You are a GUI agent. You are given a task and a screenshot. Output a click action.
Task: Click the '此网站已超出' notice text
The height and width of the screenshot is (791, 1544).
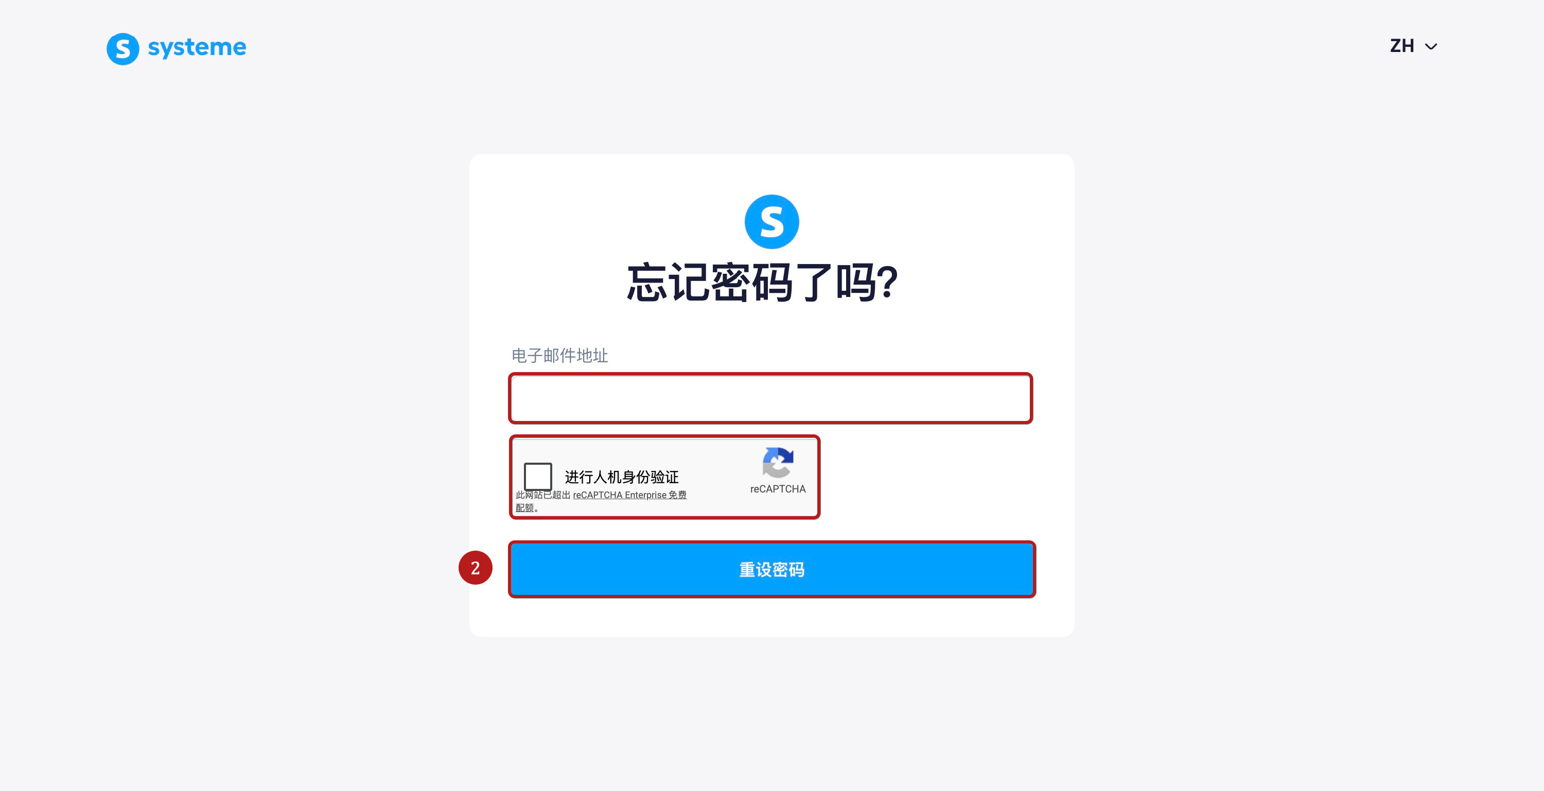(x=543, y=495)
